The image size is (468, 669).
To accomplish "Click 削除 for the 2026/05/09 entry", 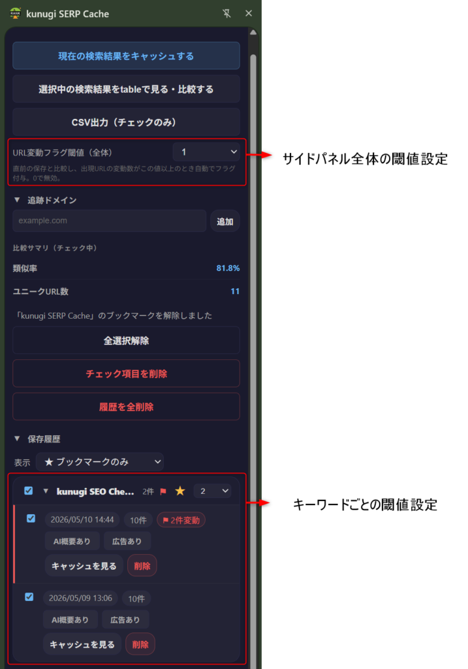I will [x=140, y=644].
